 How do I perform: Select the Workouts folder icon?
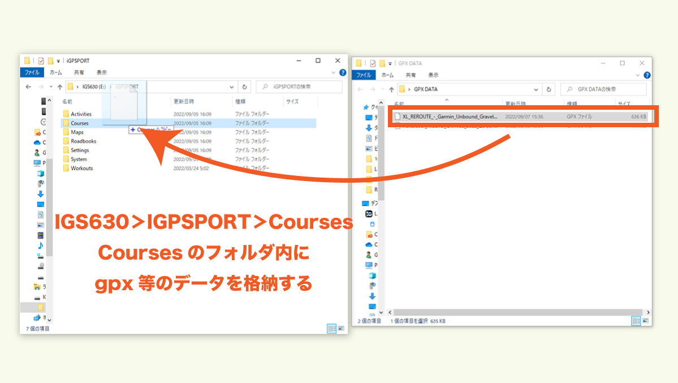(66, 169)
